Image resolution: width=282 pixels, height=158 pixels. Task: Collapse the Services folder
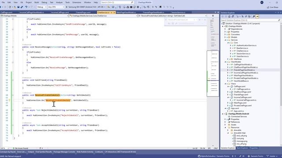pyautogui.click(x=225, y=40)
